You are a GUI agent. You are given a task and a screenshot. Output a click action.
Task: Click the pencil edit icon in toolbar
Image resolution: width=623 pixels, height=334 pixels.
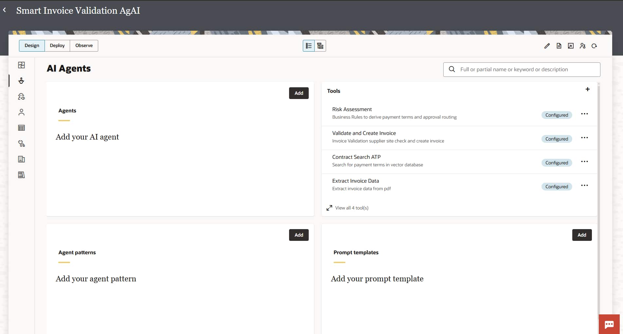[x=547, y=46]
